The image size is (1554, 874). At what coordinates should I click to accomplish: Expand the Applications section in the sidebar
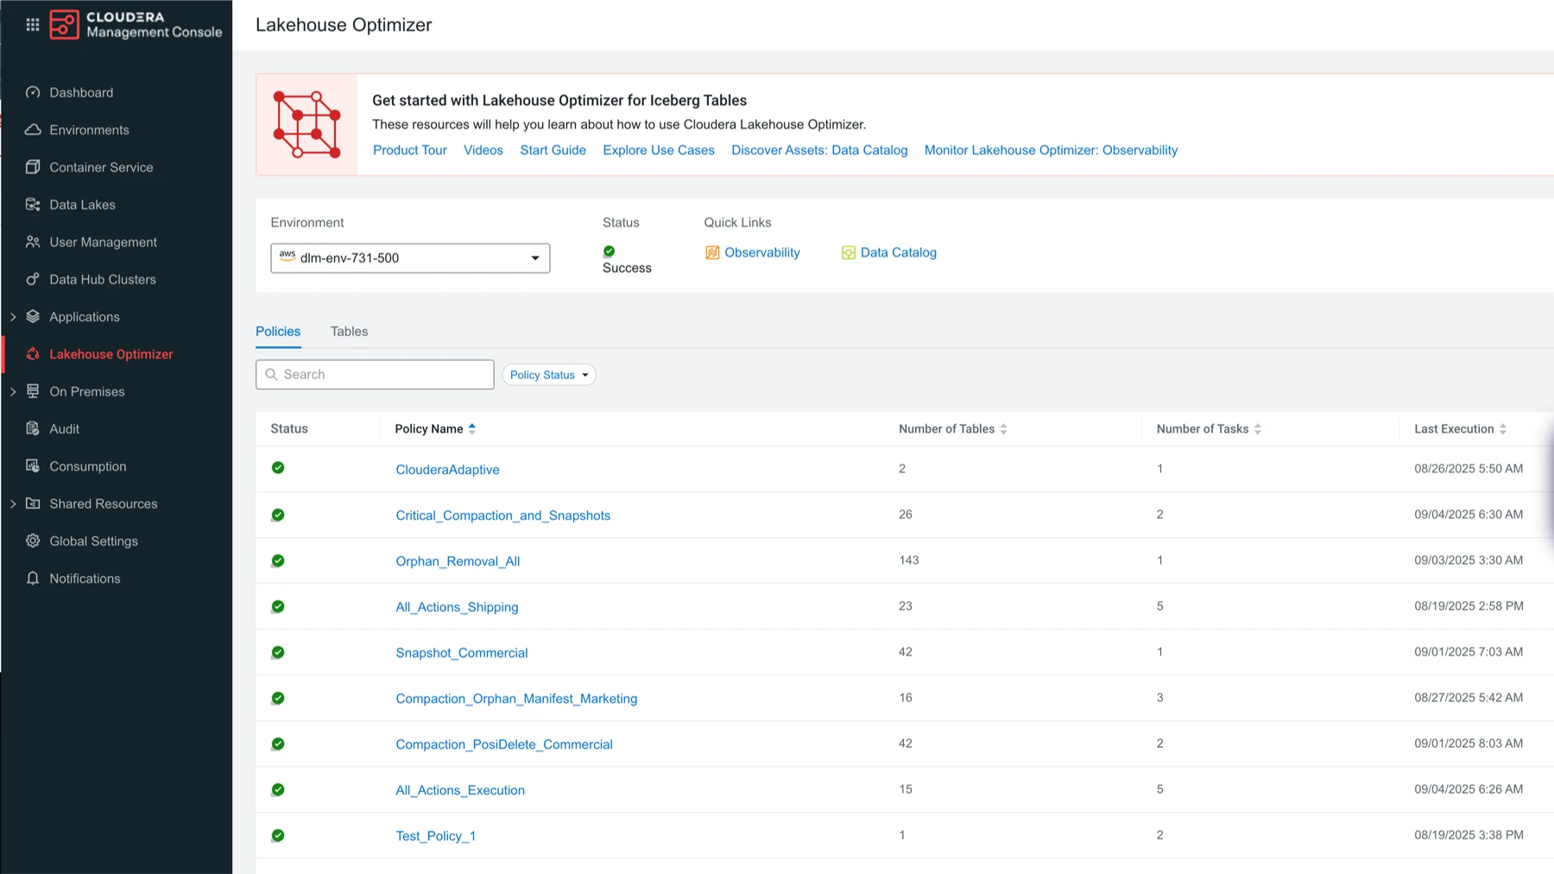click(x=13, y=316)
